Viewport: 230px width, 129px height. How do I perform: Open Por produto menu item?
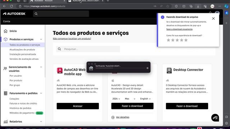click(16, 80)
